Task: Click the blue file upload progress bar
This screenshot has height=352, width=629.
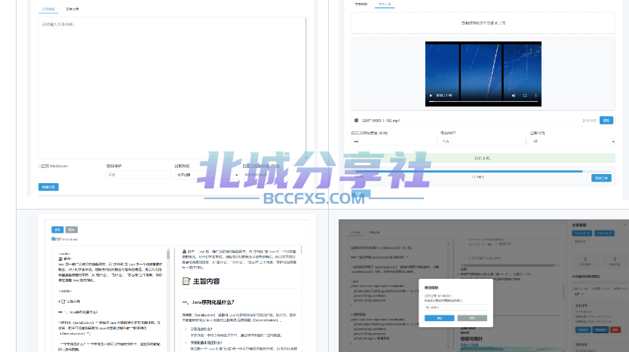Action: pyautogui.click(x=468, y=171)
